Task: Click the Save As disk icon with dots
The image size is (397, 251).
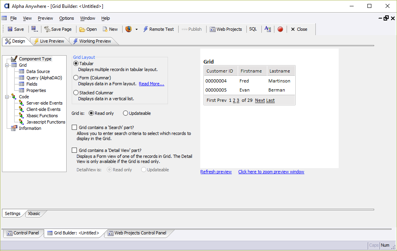Action: [35, 29]
